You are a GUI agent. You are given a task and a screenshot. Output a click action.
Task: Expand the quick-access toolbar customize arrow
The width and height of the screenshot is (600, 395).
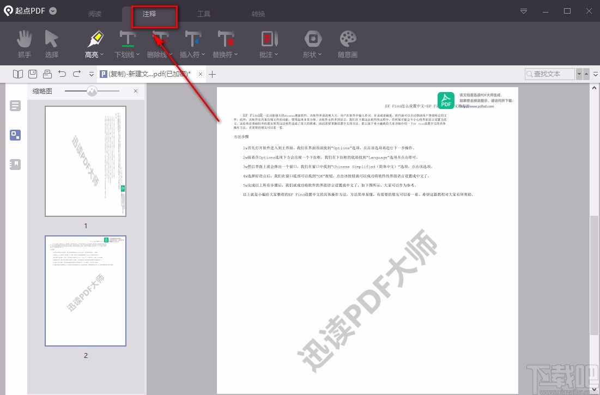point(92,74)
